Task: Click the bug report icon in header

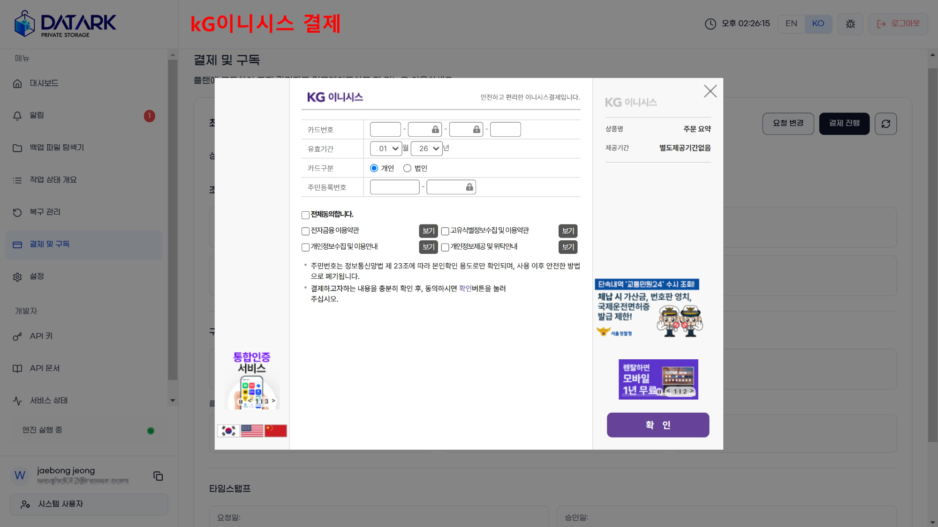Action: tap(850, 23)
